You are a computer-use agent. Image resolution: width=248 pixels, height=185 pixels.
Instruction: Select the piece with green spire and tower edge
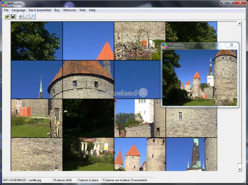coord(37,80)
